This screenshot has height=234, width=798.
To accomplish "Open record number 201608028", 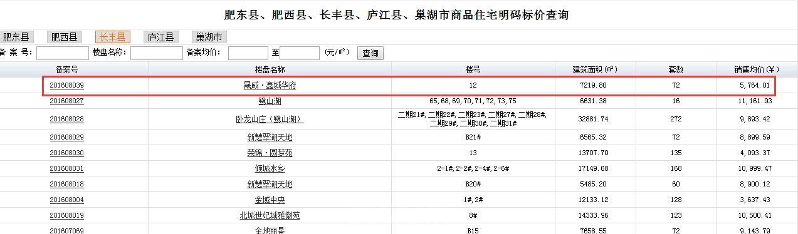I will click(66, 119).
